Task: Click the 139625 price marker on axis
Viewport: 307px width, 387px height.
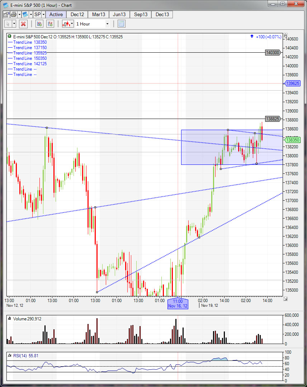Action: click(x=292, y=83)
